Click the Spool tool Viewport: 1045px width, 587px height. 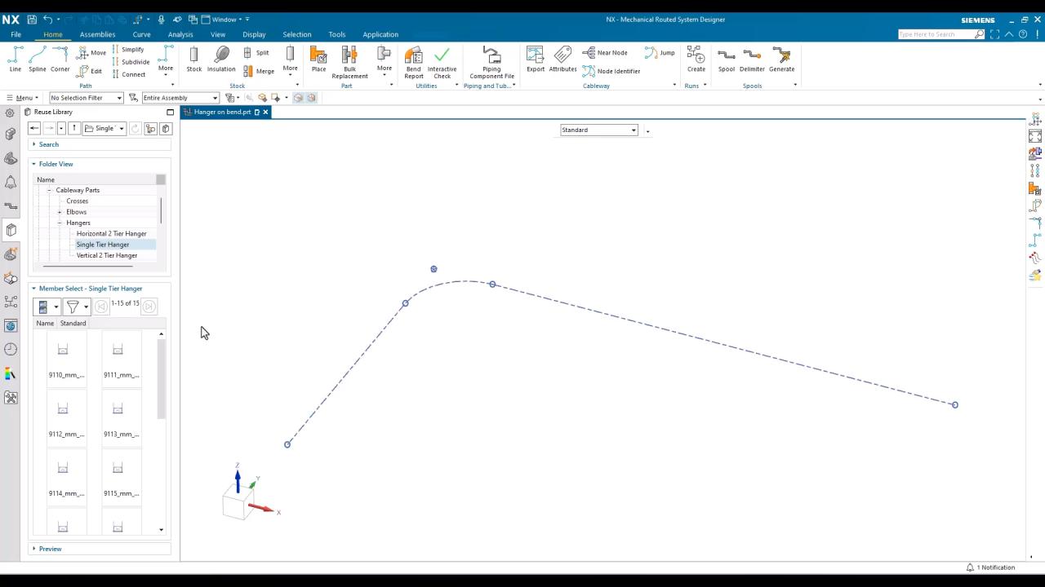pos(727,59)
